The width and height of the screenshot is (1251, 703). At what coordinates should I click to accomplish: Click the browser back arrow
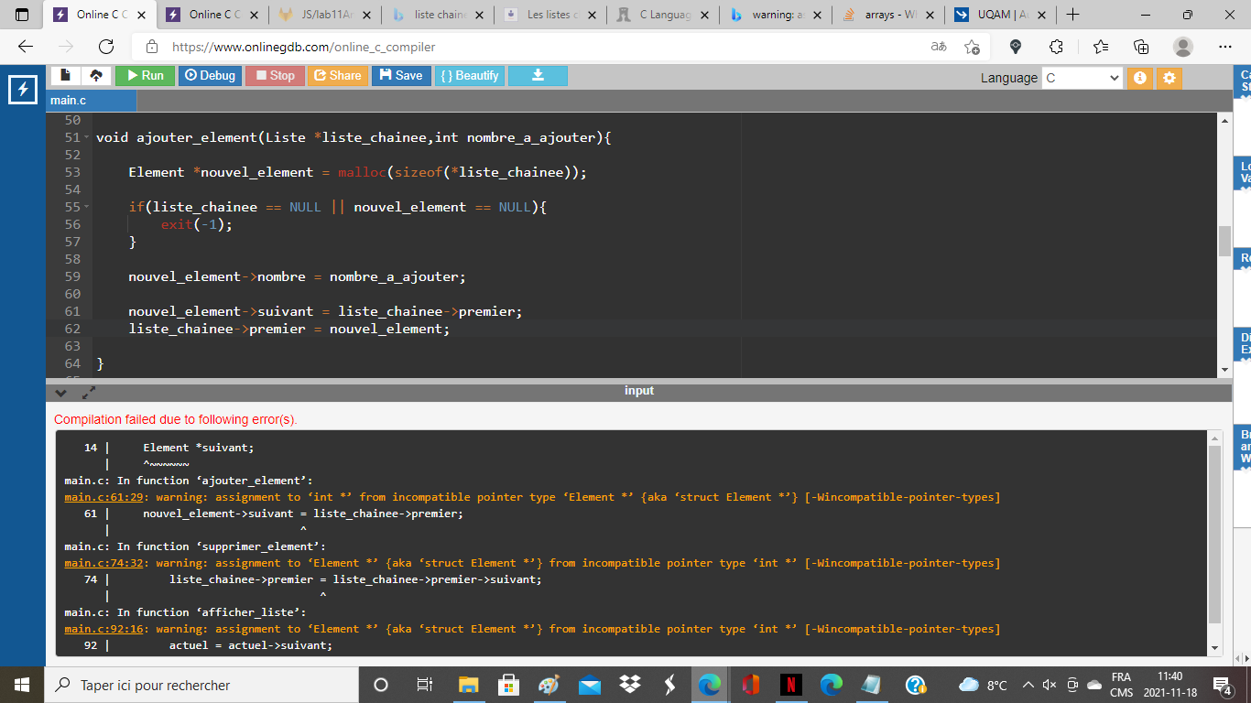(26, 47)
